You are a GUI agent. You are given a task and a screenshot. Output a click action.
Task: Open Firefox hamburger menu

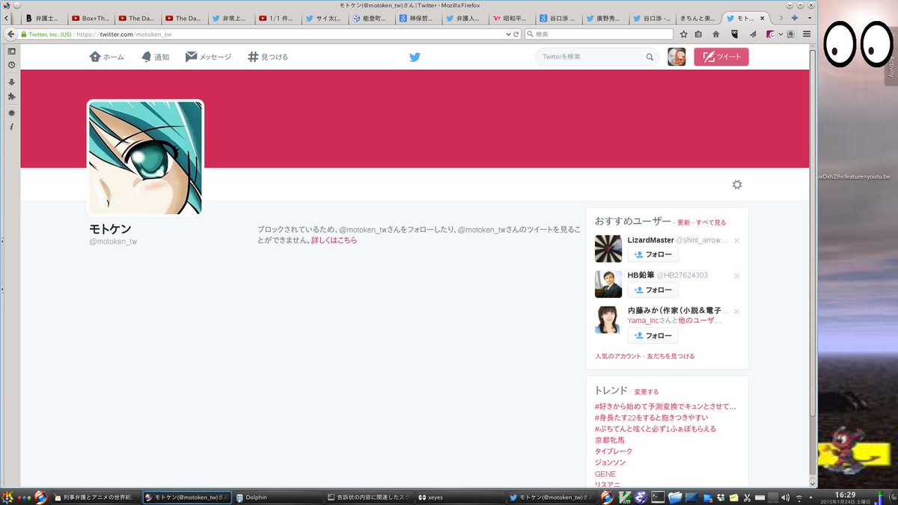[x=807, y=34]
